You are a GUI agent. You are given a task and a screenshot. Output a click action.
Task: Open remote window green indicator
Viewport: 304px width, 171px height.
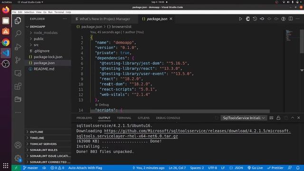(16, 168)
